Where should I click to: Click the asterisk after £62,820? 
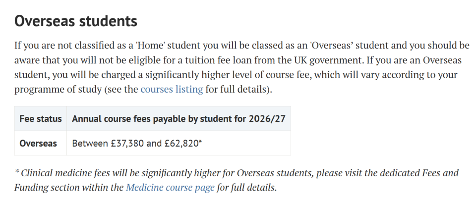(x=200, y=143)
